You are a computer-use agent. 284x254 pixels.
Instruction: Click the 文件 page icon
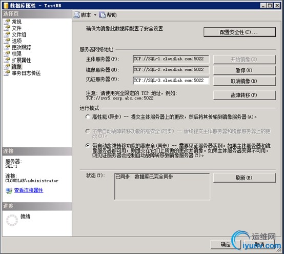point(7,28)
